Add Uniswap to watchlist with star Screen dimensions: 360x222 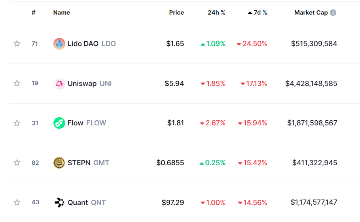coord(17,84)
